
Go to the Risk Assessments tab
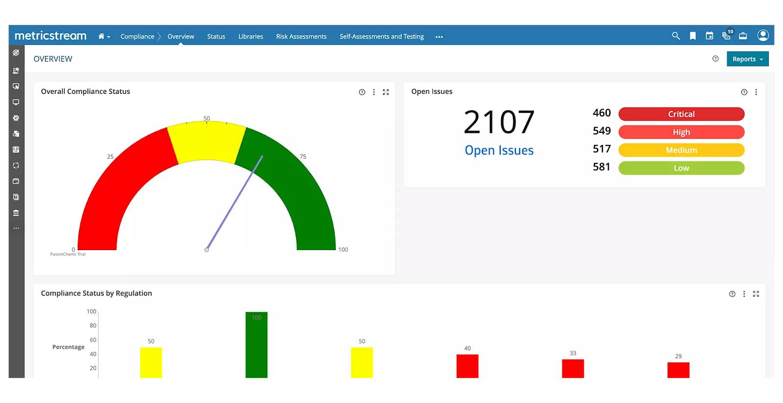(301, 36)
